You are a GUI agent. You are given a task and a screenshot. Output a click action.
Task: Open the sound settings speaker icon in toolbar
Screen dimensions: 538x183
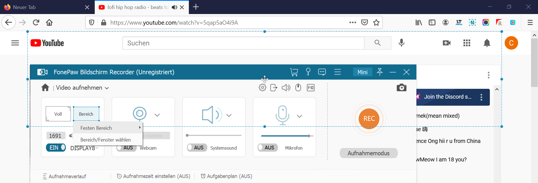pos(286,88)
